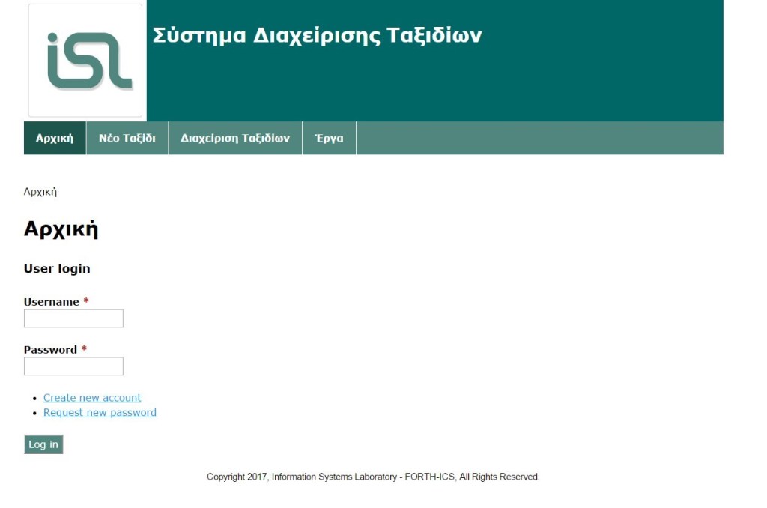Viewport: 767px width, 508px height.
Task: Open the Σύστημα Διαχείρισης Ταξιδίων site title
Action: click(x=317, y=36)
